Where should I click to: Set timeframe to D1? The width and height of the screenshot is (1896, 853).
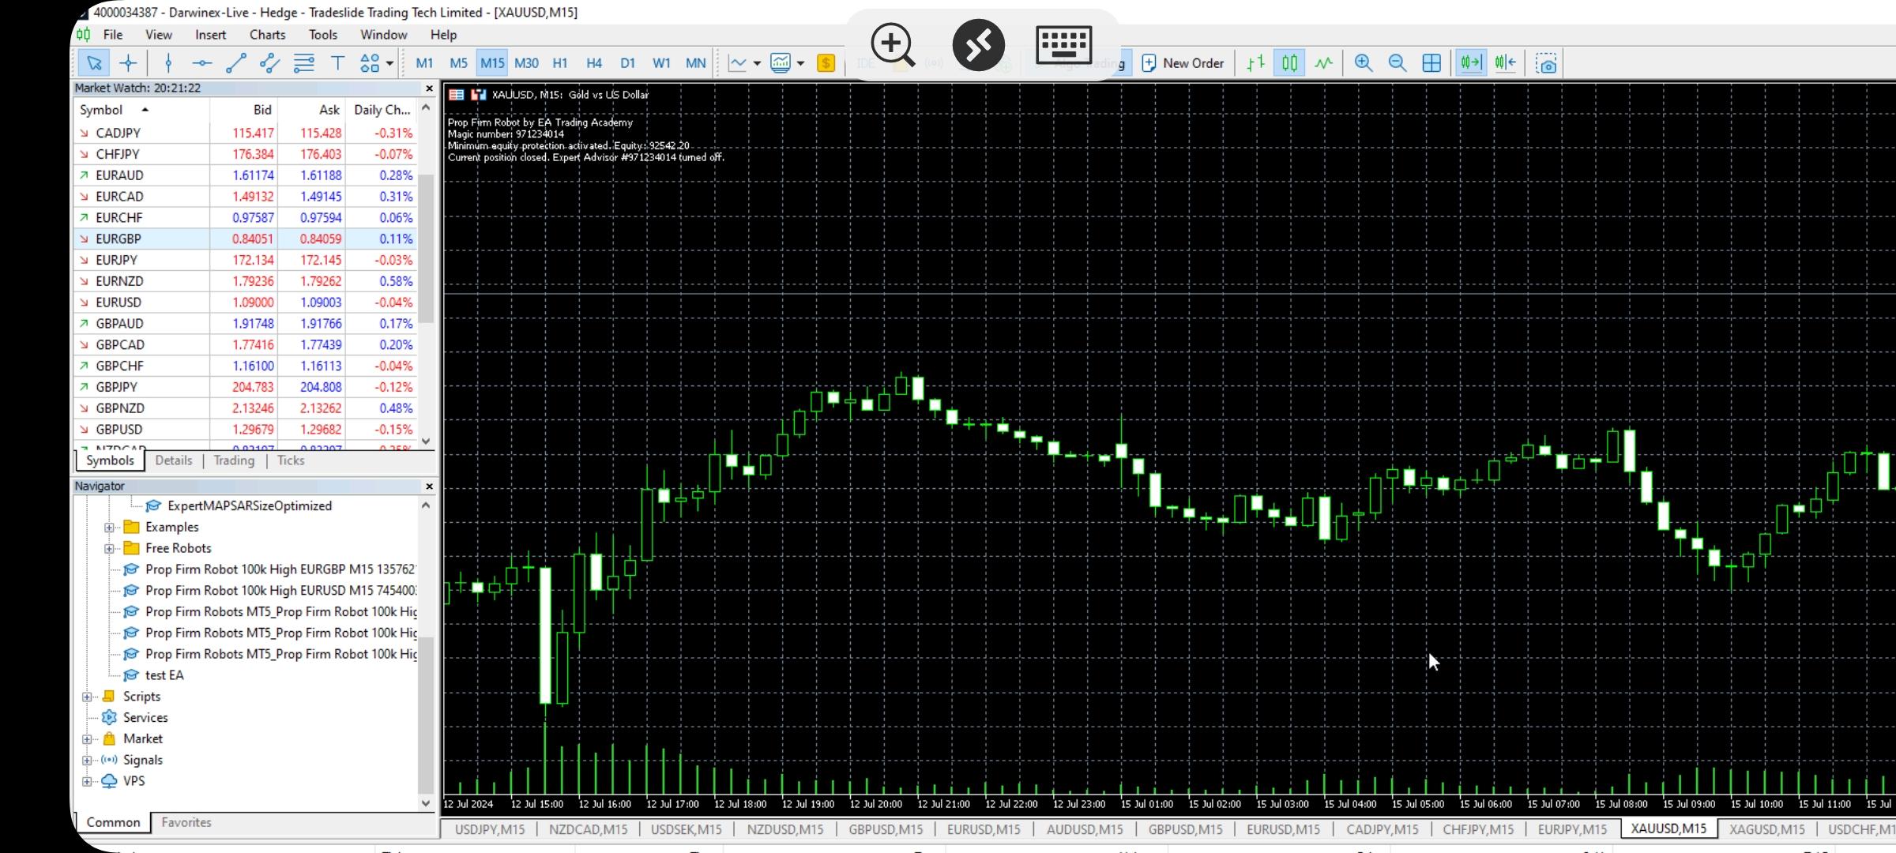click(x=627, y=63)
